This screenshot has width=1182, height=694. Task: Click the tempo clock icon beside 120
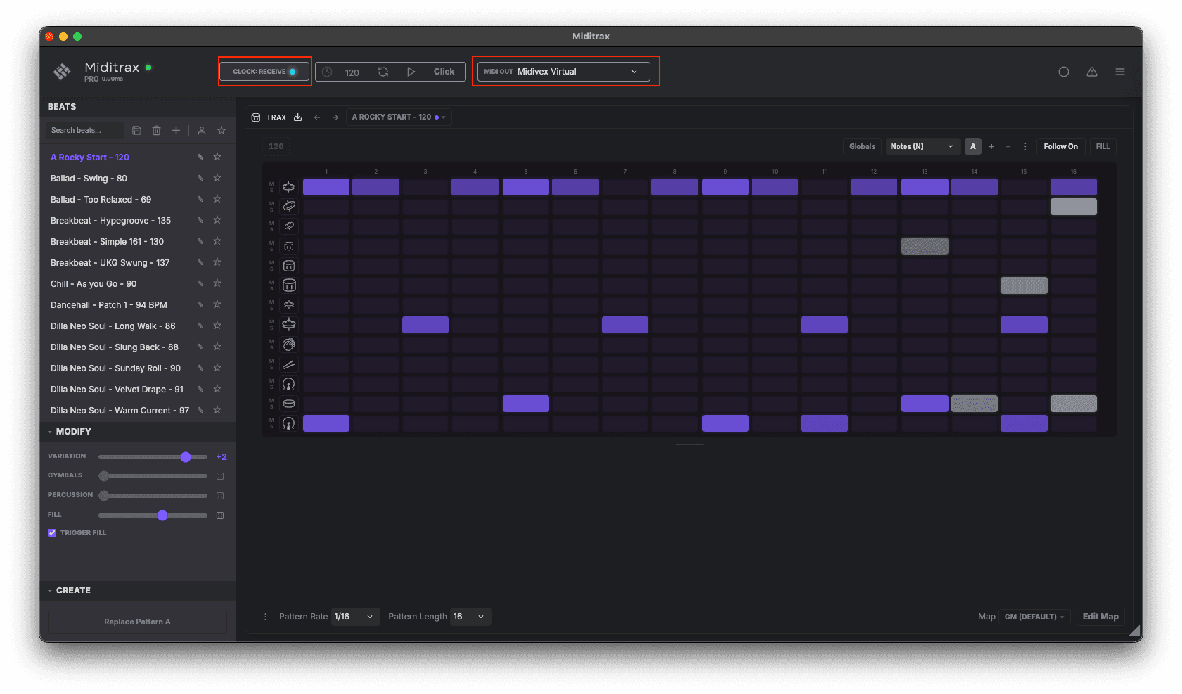[327, 72]
